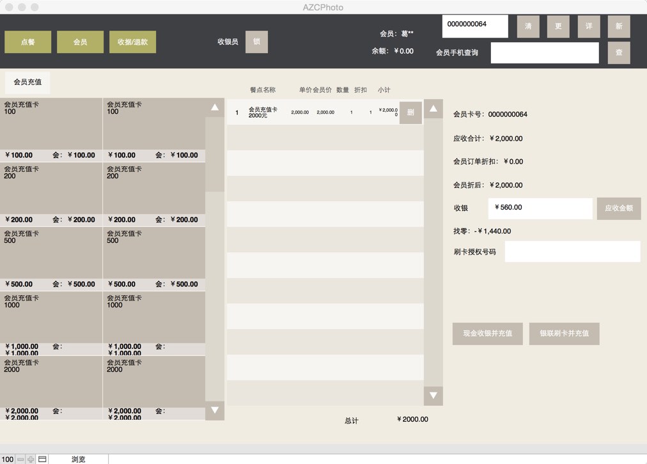647x464 pixels.
Task: Click the 餐点名称 column header
Action: [263, 90]
